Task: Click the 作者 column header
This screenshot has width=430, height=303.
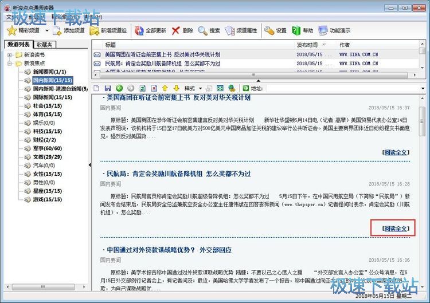Action: pyautogui.click(x=378, y=45)
